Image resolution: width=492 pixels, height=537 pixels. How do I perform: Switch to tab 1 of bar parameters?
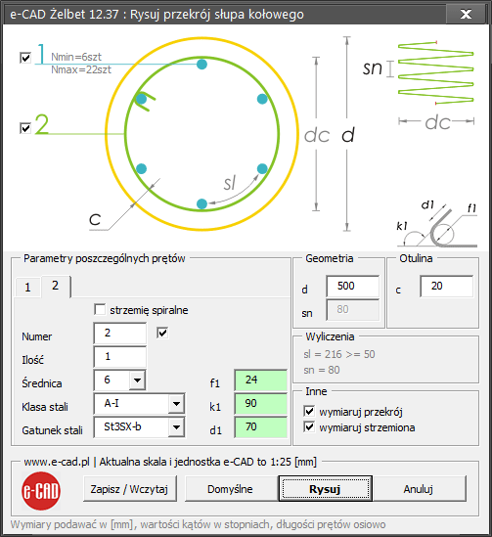[x=27, y=287]
